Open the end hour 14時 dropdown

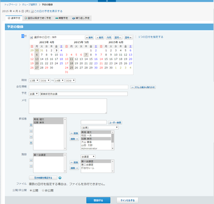pyautogui.click(x=59, y=81)
